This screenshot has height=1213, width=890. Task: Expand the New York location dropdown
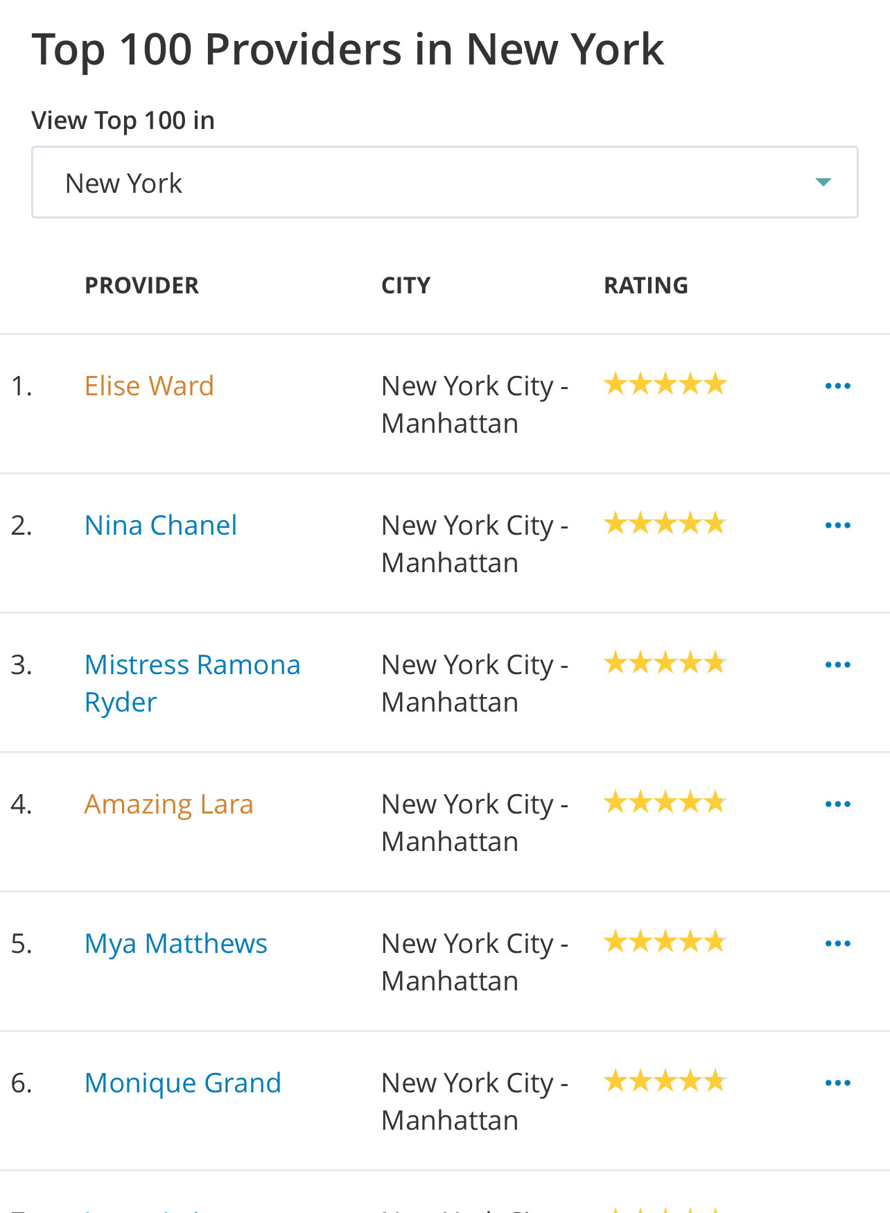pos(444,182)
